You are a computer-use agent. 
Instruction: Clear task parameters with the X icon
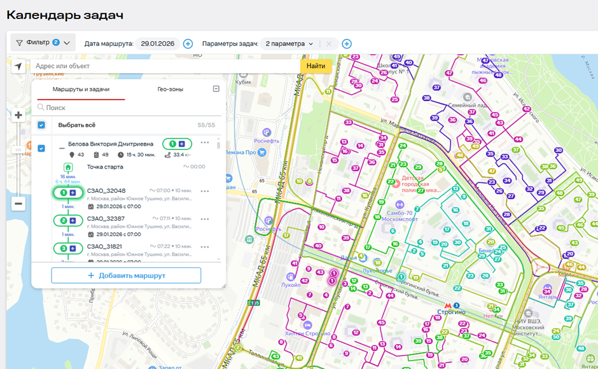pos(329,43)
